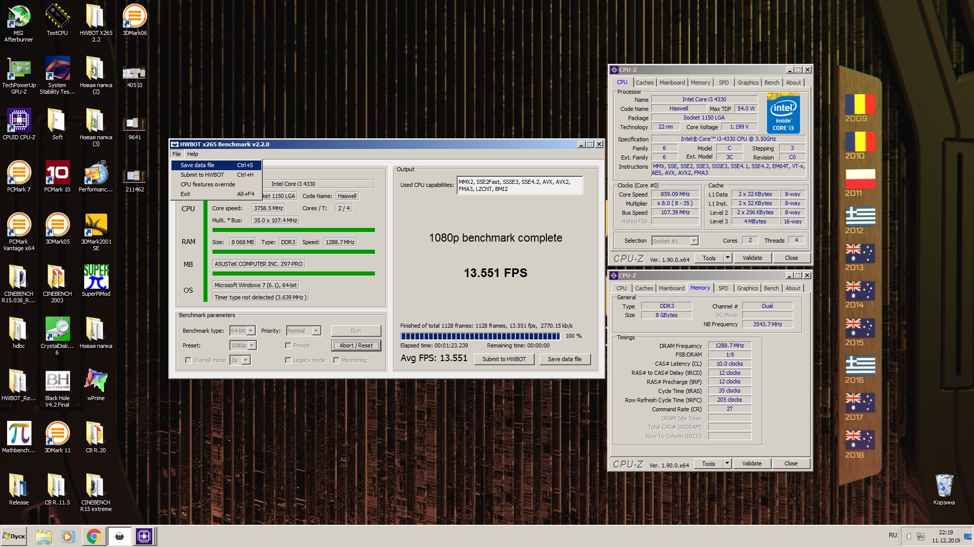Open CrystalDiskMark 6 icon

coord(57,336)
